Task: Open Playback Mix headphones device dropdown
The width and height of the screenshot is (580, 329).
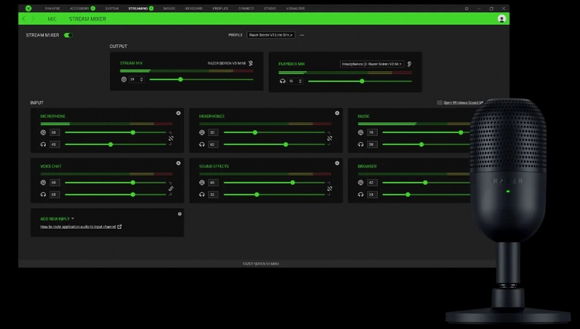Action: (372, 64)
